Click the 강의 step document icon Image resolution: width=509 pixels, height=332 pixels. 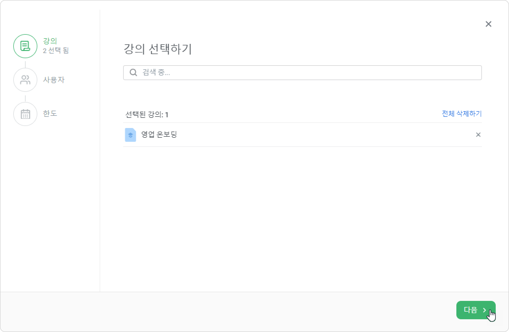click(x=25, y=46)
